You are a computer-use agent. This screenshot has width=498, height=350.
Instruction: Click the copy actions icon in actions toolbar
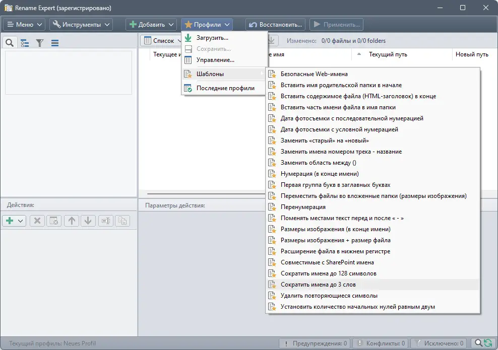tap(122, 221)
